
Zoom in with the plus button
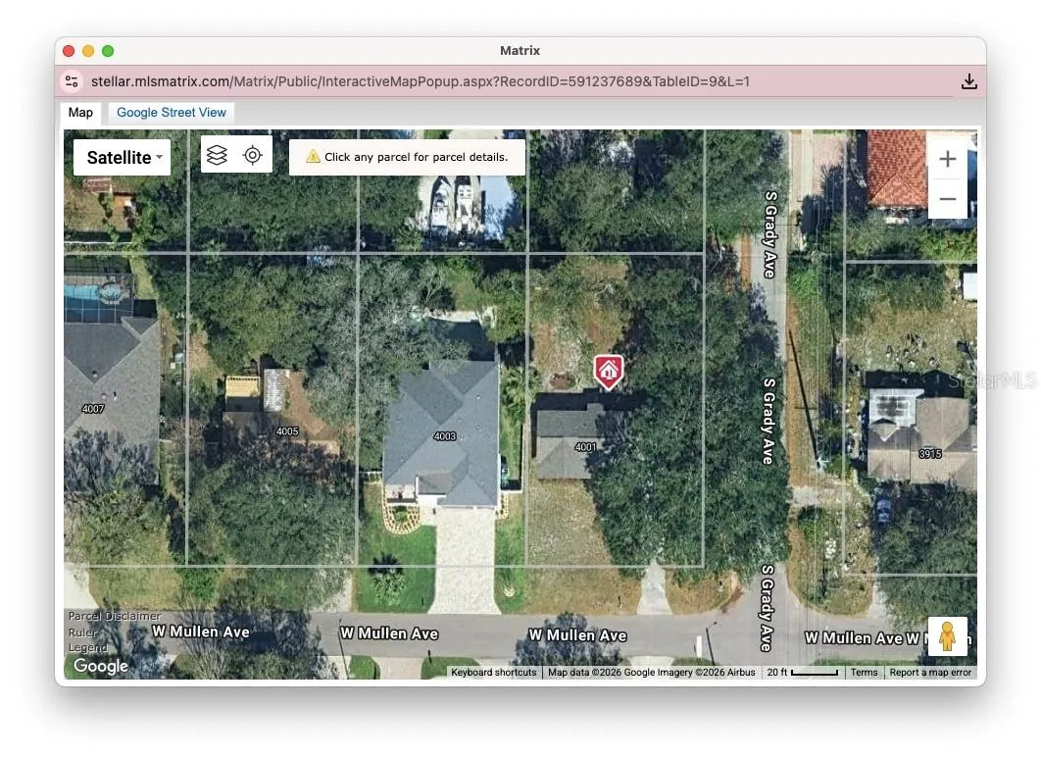tap(948, 159)
